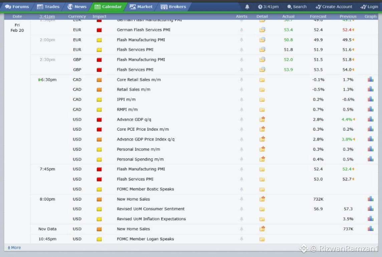
Task: Open detail folder for EUR Flash Manufacturing PMI
Action: coord(262,40)
